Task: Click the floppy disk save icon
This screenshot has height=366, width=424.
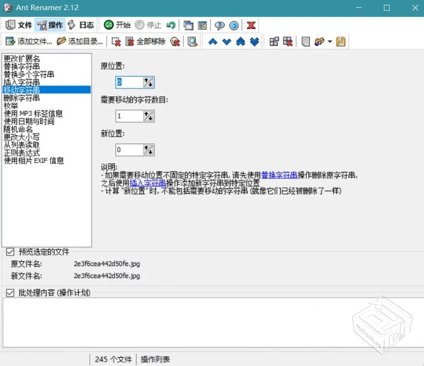Action: (x=340, y=41)
